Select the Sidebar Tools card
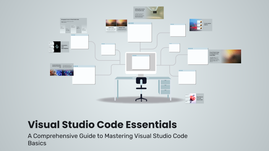This screenshot has width=269, height=151. pos(122,25)
